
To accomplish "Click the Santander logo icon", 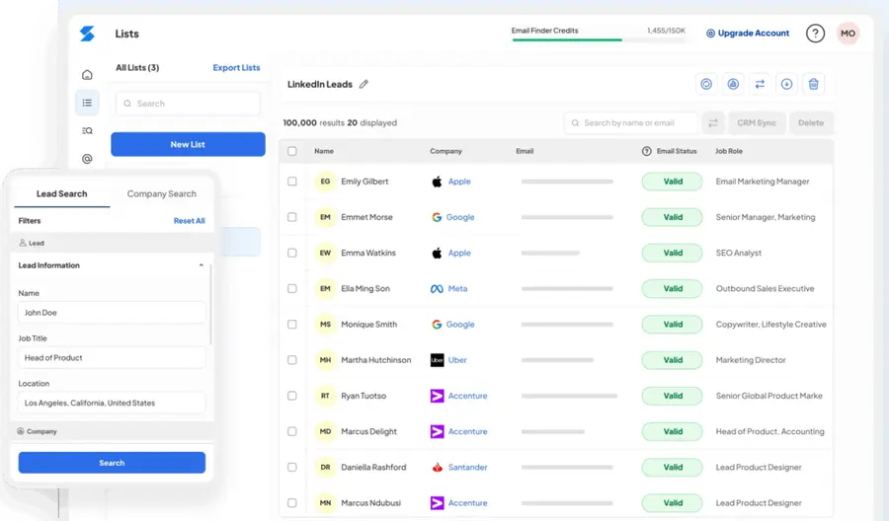I will pos(438,467).
